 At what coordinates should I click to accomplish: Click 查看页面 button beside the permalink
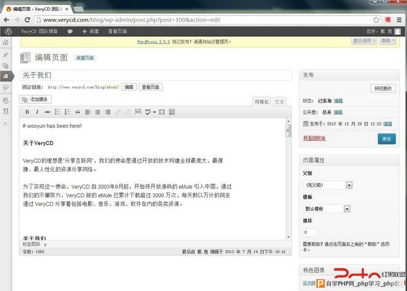pyautogui.click(x=150, y=87)
